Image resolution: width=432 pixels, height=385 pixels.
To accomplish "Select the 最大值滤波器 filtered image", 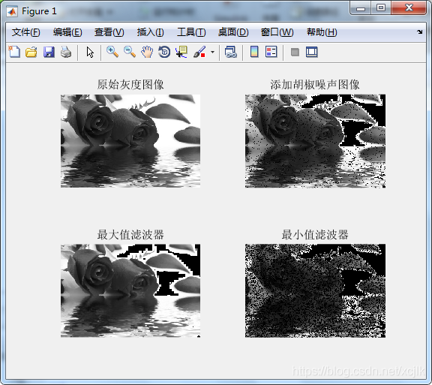I will coord(130,290).
